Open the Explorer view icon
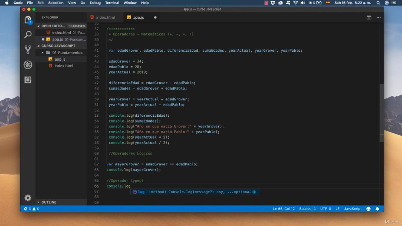The height and width of the screenshot is (226, 402). (28, 20)
